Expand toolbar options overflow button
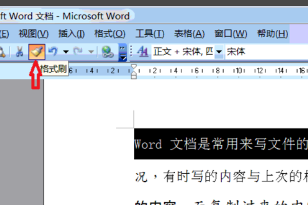 coord(123,52)
